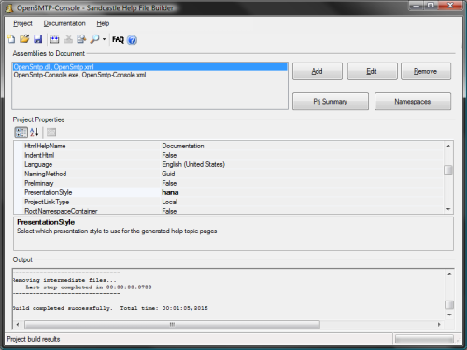Maximize the Sandcastle Help File Builder window
The image size is (467, 350).
pyautogui.click(x=431, y=6)
